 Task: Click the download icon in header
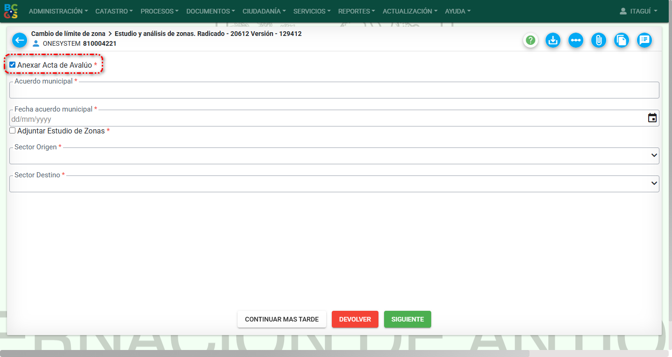click(553, 41)
